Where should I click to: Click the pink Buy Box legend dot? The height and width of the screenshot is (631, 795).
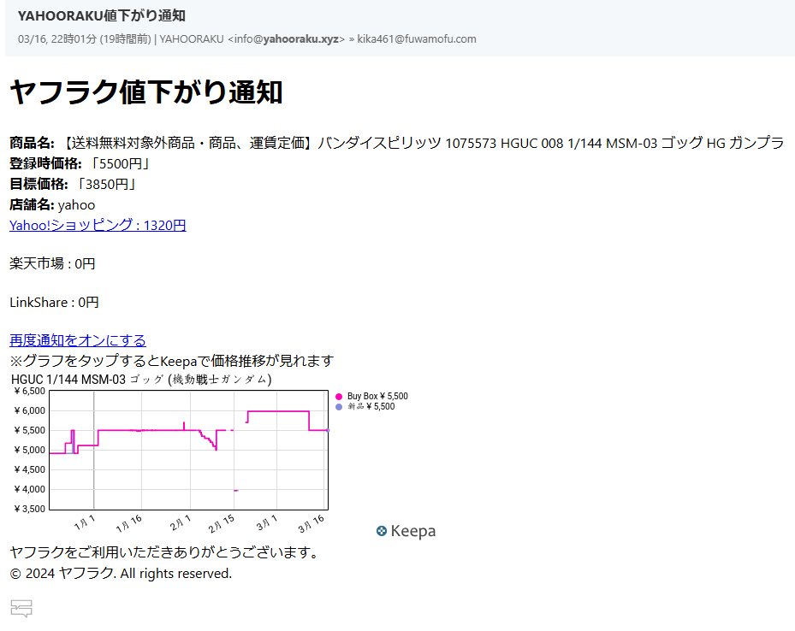(337, 396)
